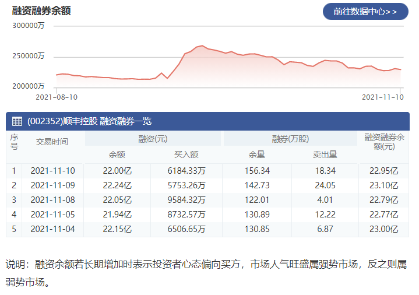This screenshot has width=419, height=295.
Task: Click the 22.05亿 balance cell
Action: 117,200
